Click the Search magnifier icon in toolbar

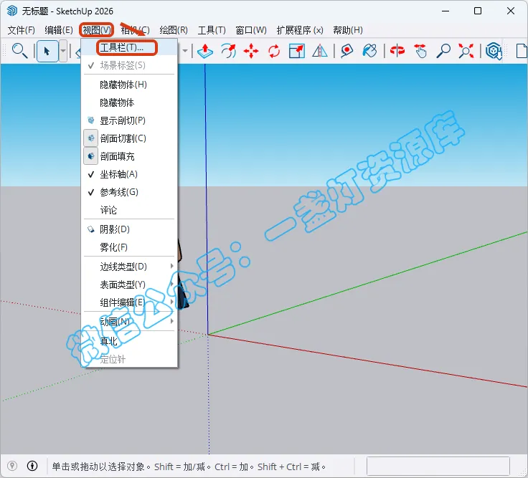tap(19, 51)
